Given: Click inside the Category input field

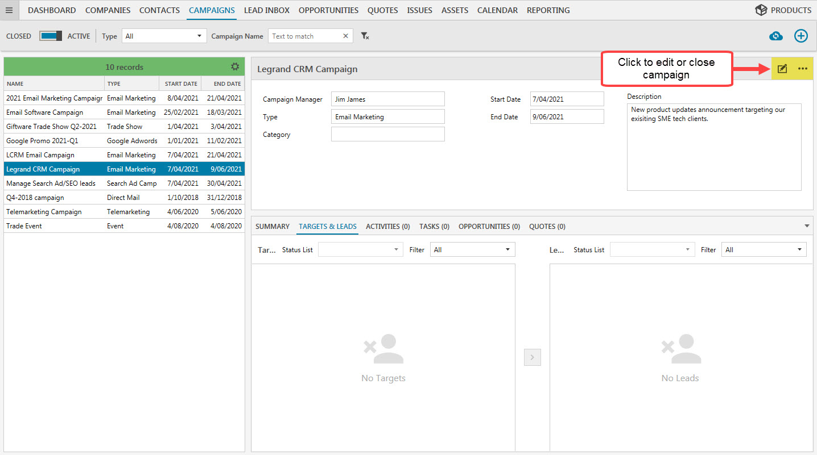Looking at the screenshot, I should (x=387, y=134).
